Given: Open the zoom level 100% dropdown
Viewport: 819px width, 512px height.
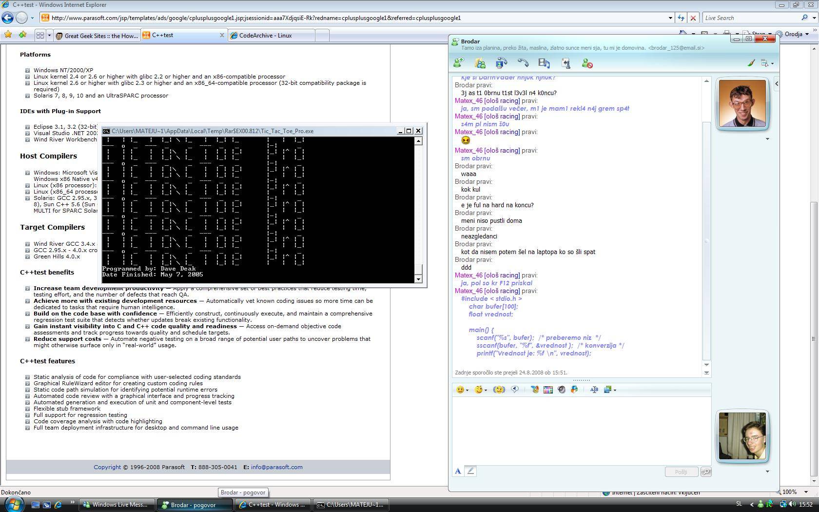Looking at the screenshot, I should click(806, 492).
